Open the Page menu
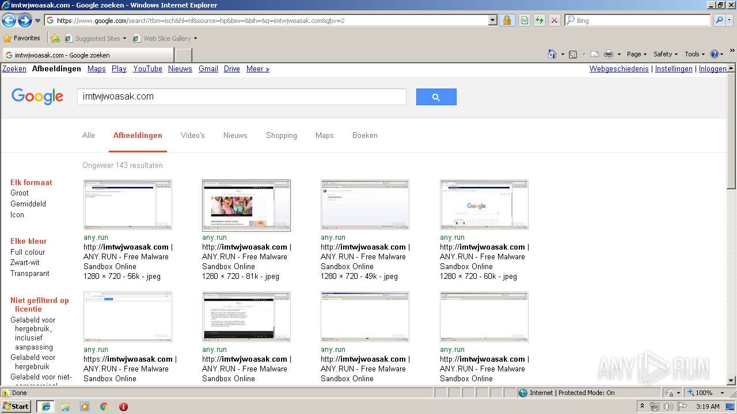This screenshot has width=737, height=414. (x=636, y=54)
